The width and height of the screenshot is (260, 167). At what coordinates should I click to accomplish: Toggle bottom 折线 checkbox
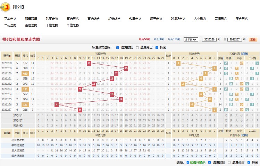pos(249,163)
